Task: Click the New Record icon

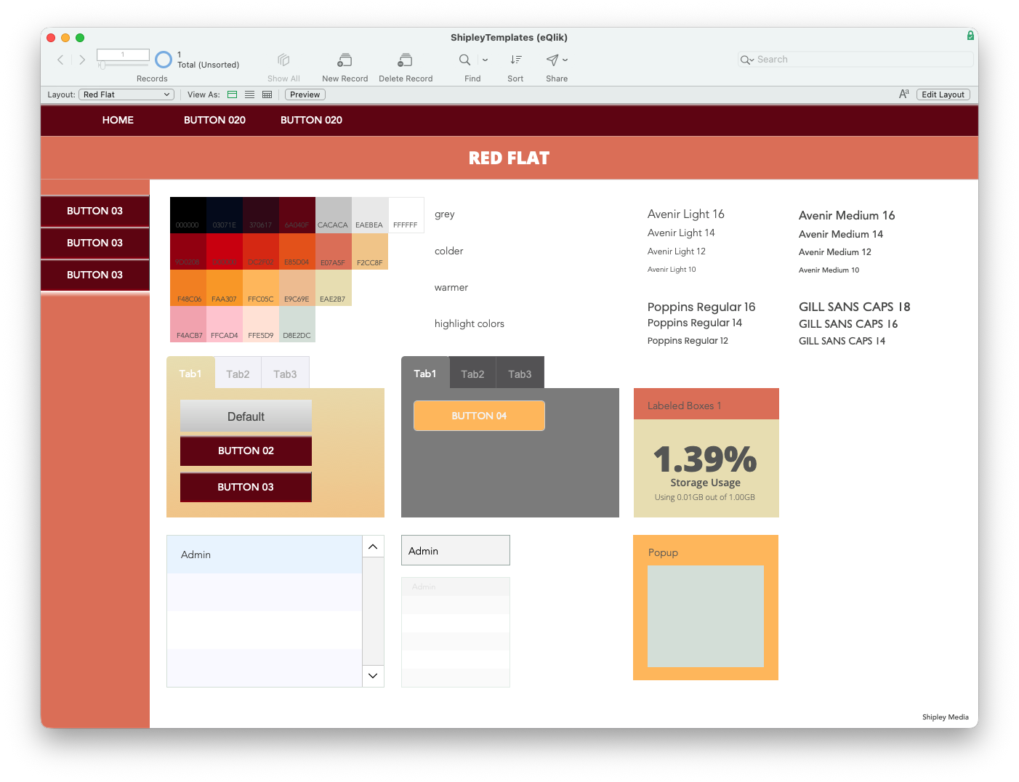Action: pyautogui.click(x=345, y=60)
